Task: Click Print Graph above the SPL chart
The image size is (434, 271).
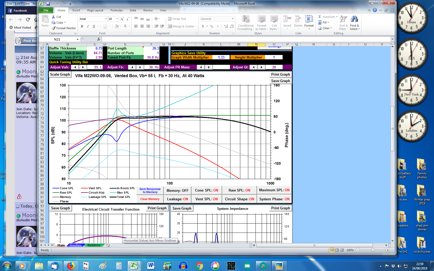Action: [x=281, y=74]
